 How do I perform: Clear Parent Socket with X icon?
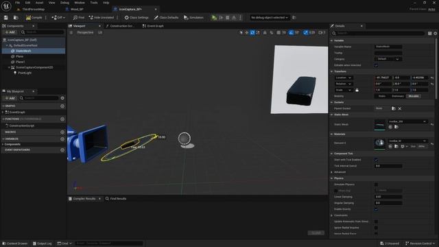point(399,108)
